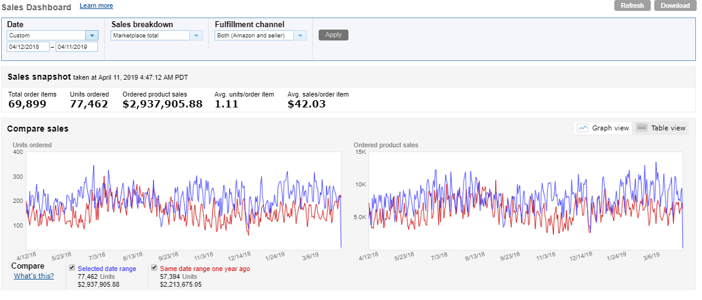Select the Custom date combo box
Viewport: 702px width, 300px height.
pyautogui.click(x=53, y=36)
